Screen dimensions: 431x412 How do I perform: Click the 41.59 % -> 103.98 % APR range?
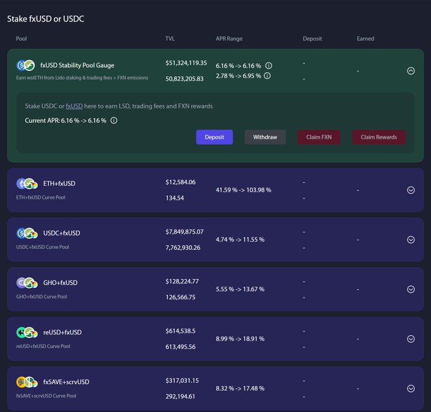(x=243, y=190)
